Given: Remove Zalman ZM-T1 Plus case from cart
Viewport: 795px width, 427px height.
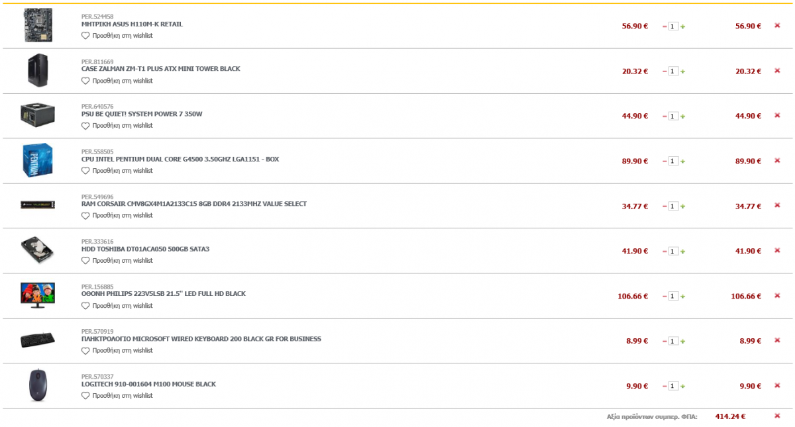Looking at the screenshot, I should [x=777, y=71].
